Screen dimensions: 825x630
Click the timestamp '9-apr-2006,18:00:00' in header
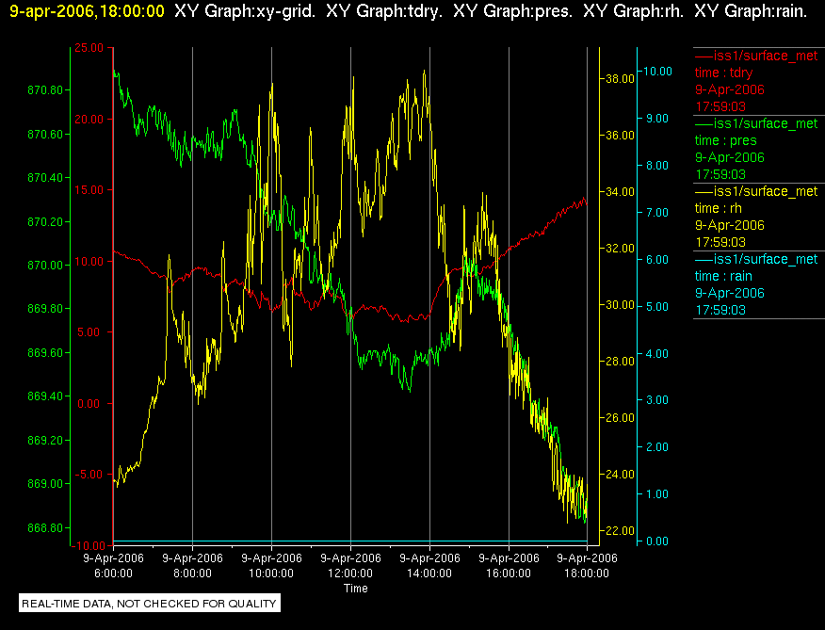pyautogui.click(x=87, y=11)
